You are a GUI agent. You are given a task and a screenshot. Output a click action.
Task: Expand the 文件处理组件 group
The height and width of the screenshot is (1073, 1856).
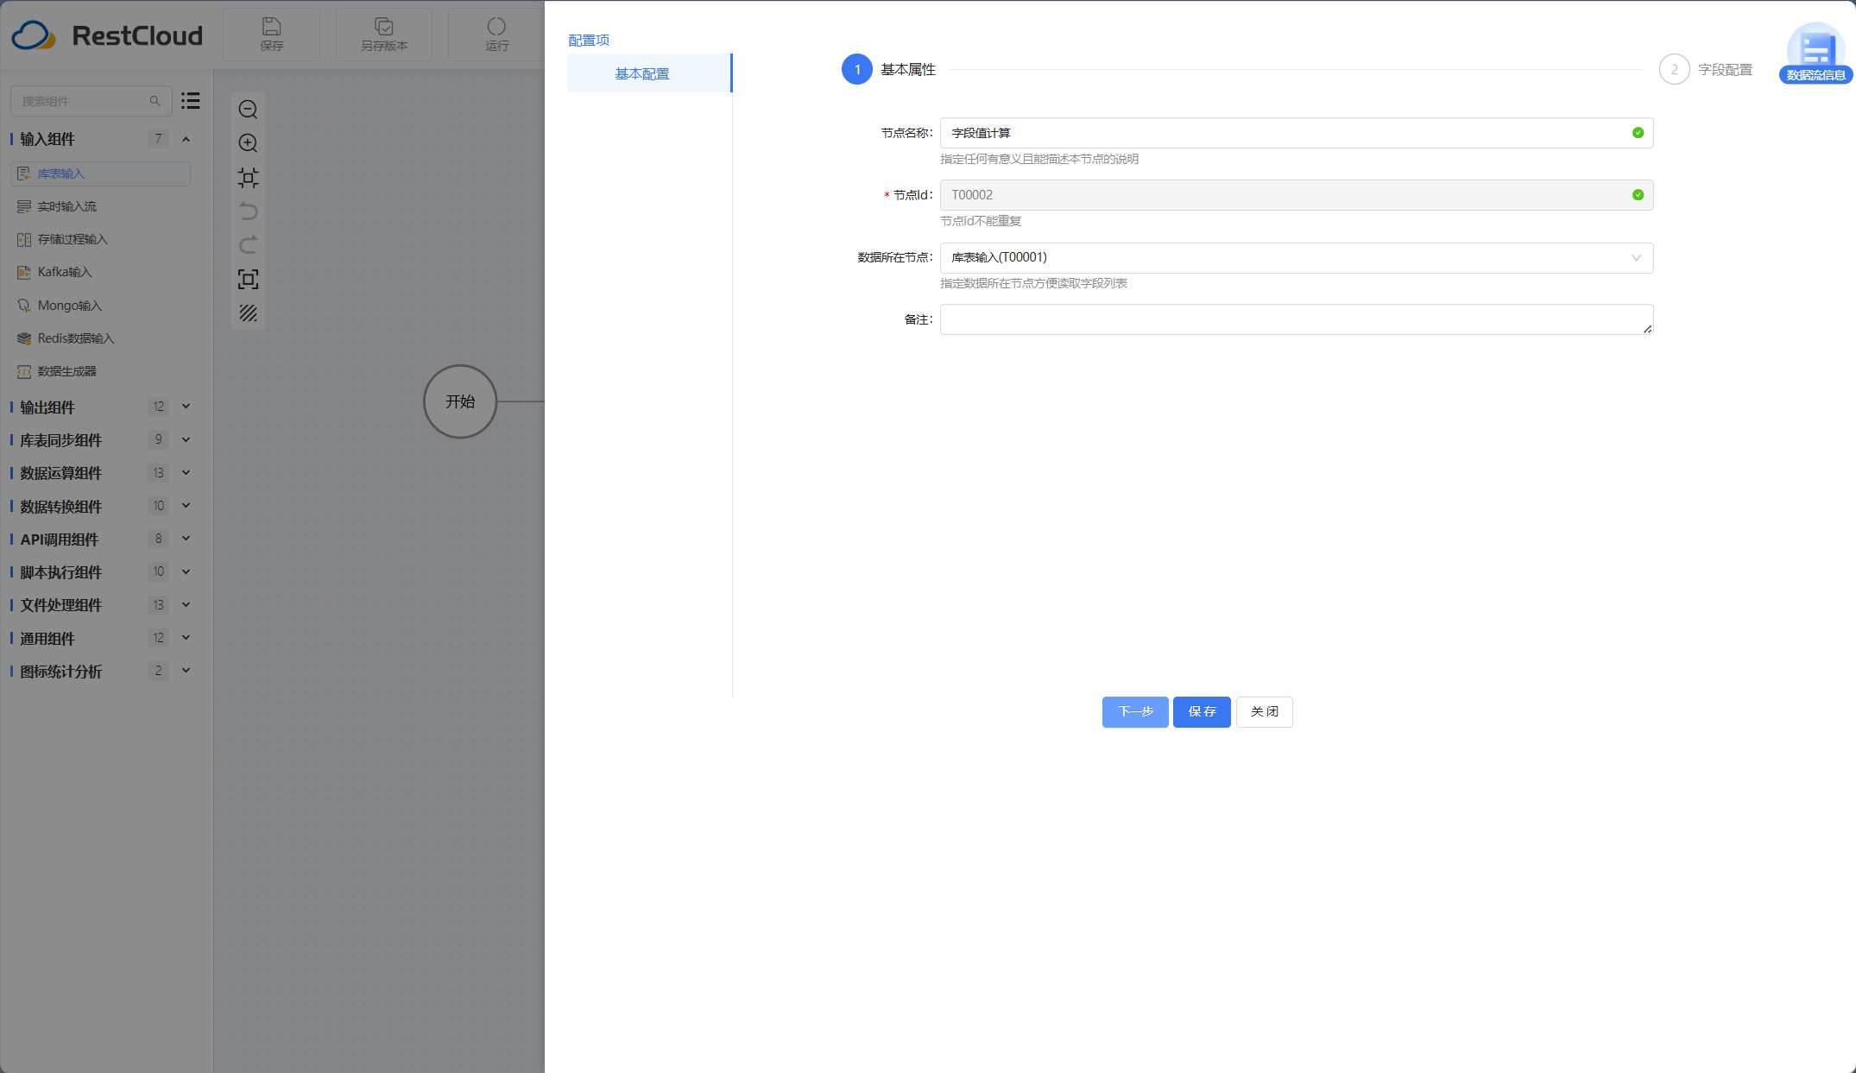(186, 605)
